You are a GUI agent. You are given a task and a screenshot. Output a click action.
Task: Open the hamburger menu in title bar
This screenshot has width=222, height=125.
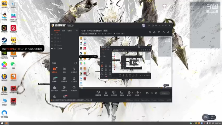point(159,26)
